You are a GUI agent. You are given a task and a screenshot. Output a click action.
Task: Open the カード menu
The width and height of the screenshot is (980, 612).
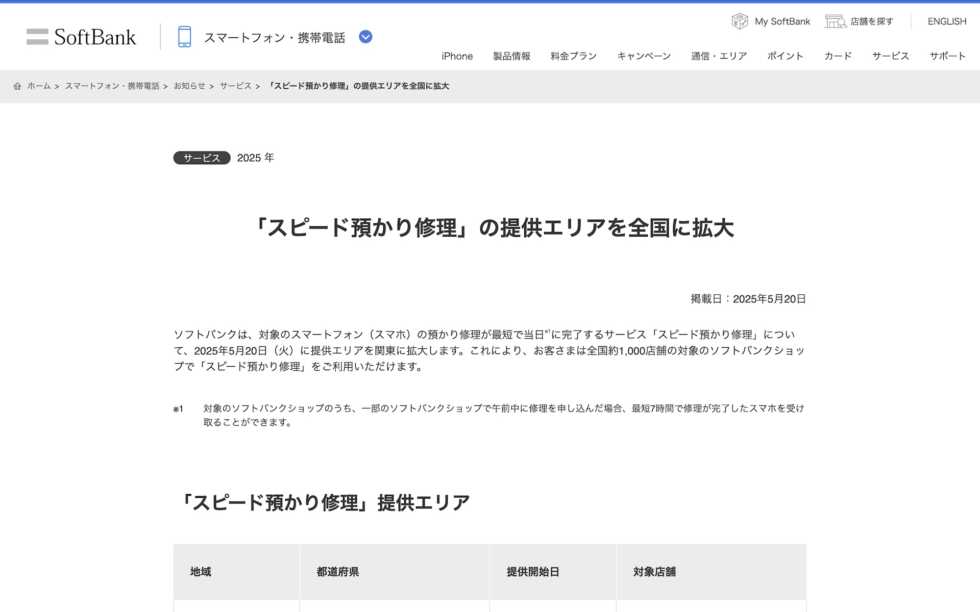(x=838, y=56)
